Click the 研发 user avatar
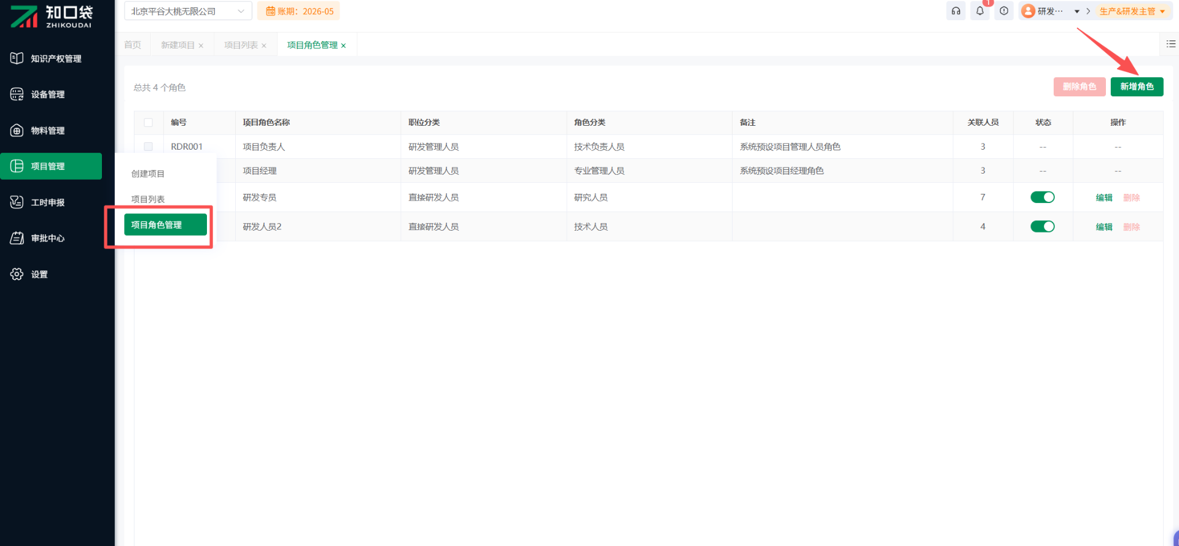This screenshot has width=1179, height=546. click(1028, 11)
